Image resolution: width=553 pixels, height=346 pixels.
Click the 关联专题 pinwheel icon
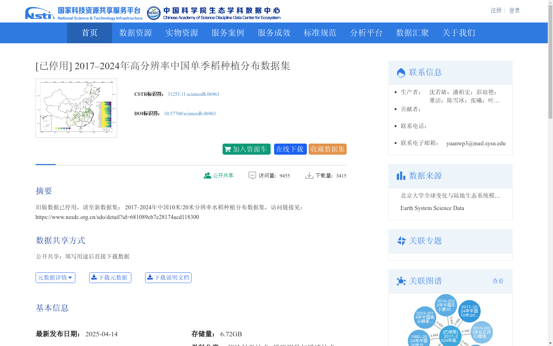[401, 241]
